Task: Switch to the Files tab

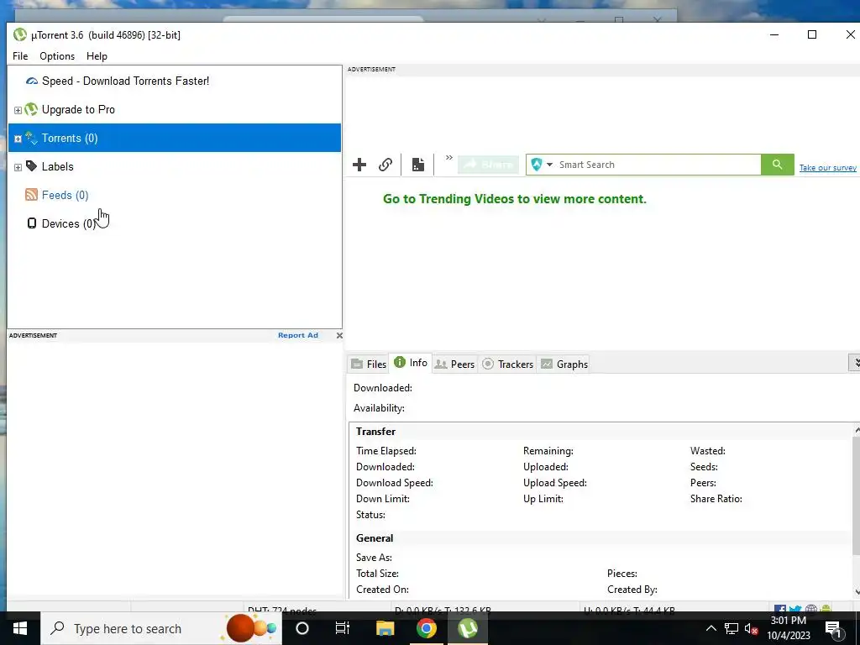Action: tap(369, 364)
